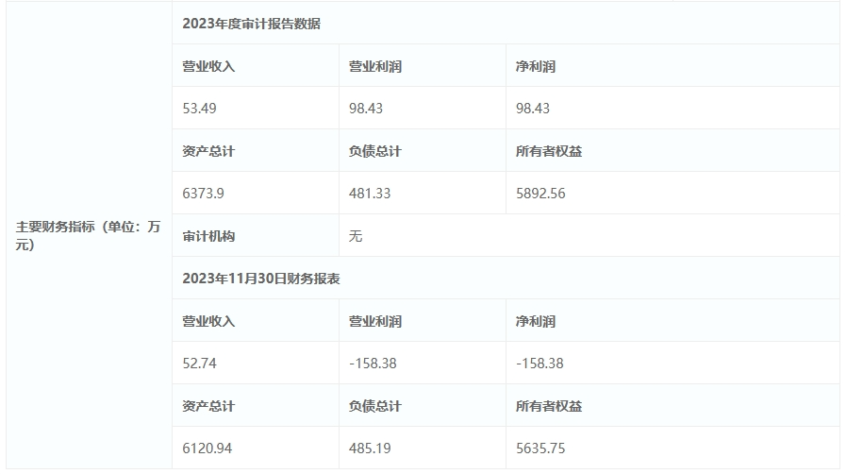Click the 2023年11月30日财务报表 header

pyautogui.click(x=261, y=279)
